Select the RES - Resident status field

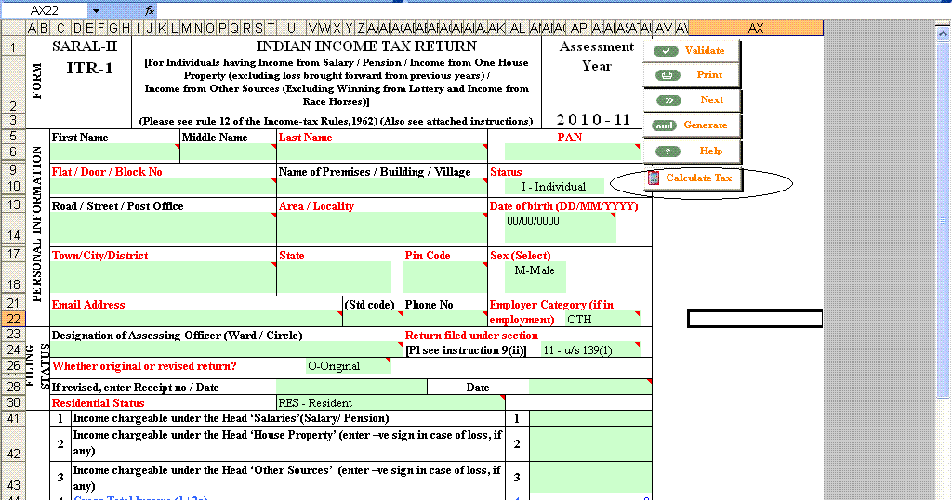[x=390, y=403]
